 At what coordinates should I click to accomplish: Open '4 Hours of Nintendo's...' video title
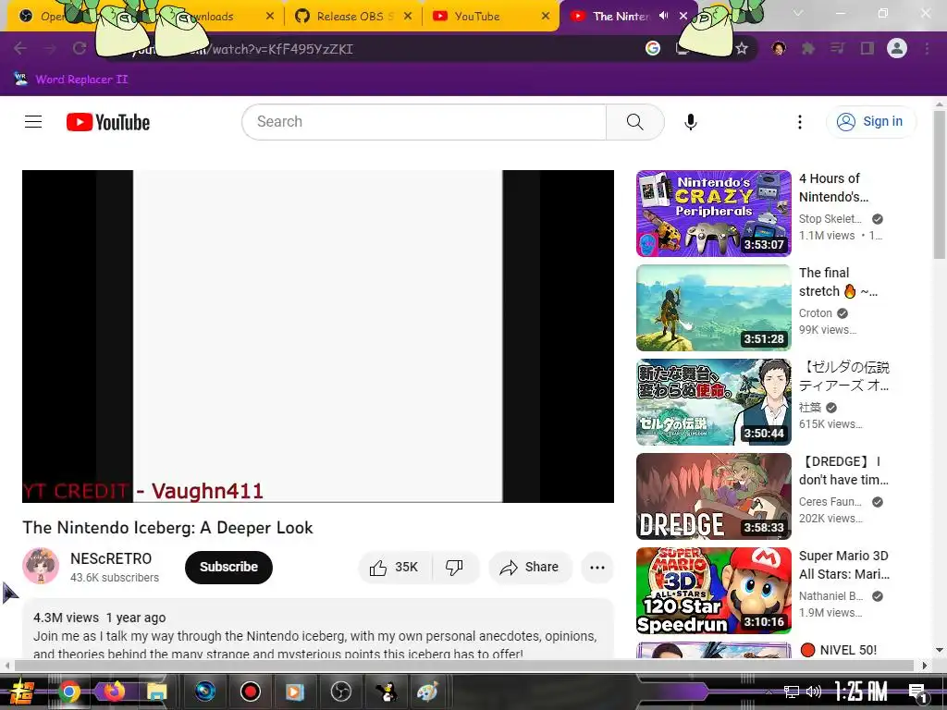point(834,188)
